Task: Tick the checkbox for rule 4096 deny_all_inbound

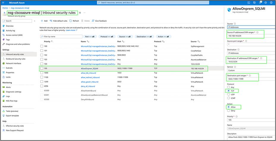Action: 42,86
